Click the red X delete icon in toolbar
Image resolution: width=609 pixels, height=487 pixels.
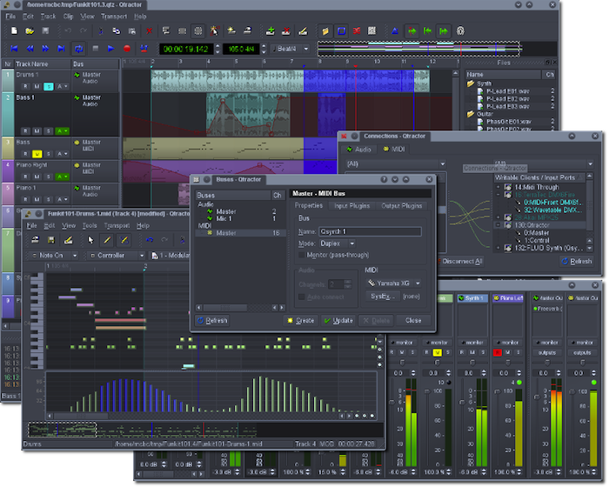point(149,31)
